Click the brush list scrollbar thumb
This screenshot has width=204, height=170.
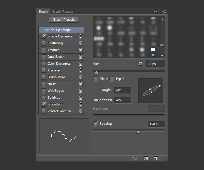click(162, 45)
